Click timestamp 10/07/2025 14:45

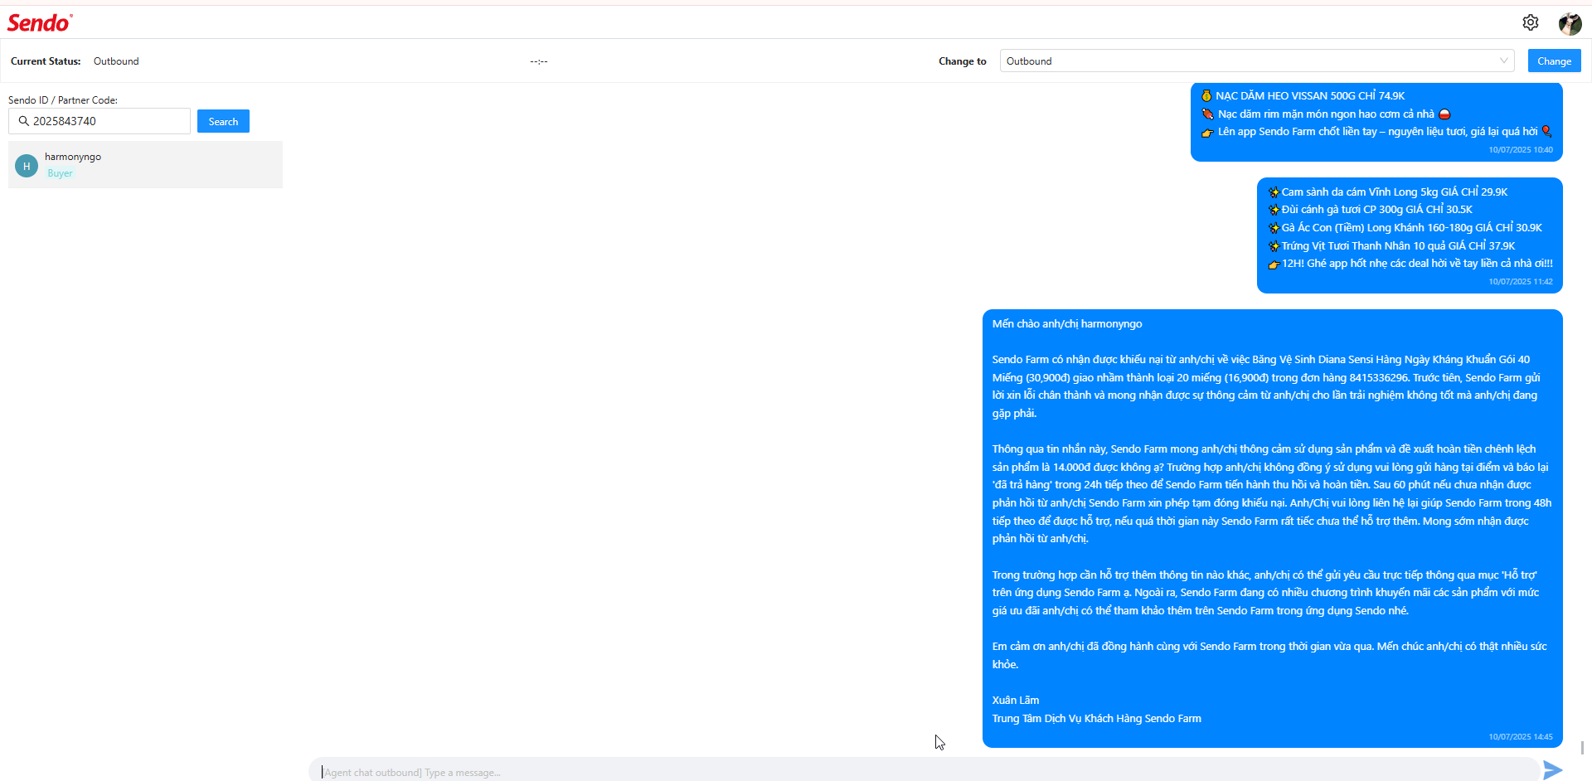tap(1521, 737)
